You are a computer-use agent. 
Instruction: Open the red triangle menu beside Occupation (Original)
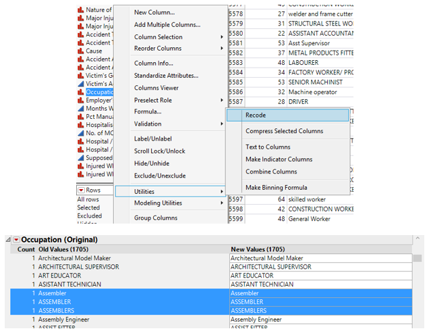click(x=16, y=240)
